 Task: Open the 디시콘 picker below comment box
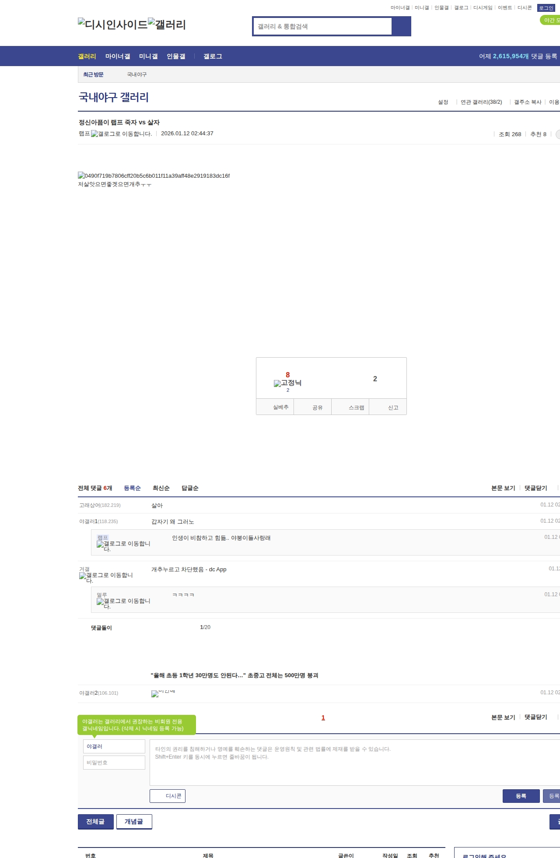(168, 796)
